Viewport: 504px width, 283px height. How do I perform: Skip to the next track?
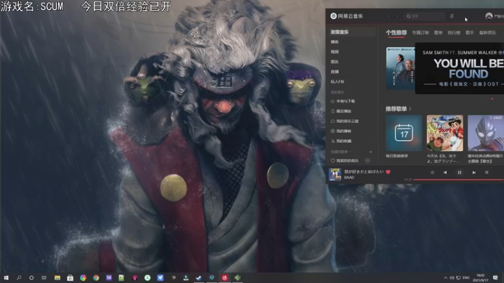click(474, 172)
